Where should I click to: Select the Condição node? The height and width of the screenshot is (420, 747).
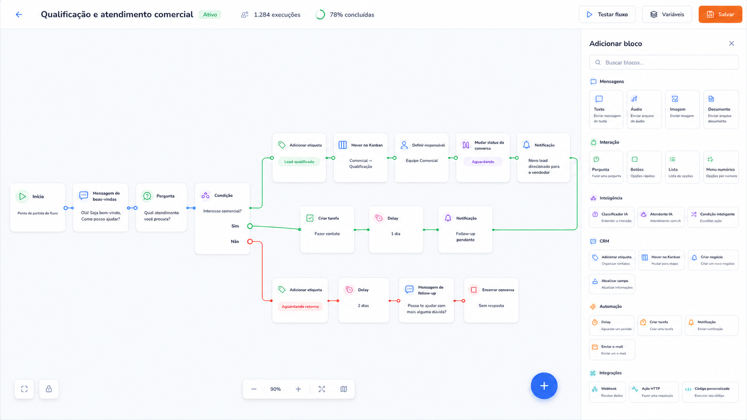[222, 219]
